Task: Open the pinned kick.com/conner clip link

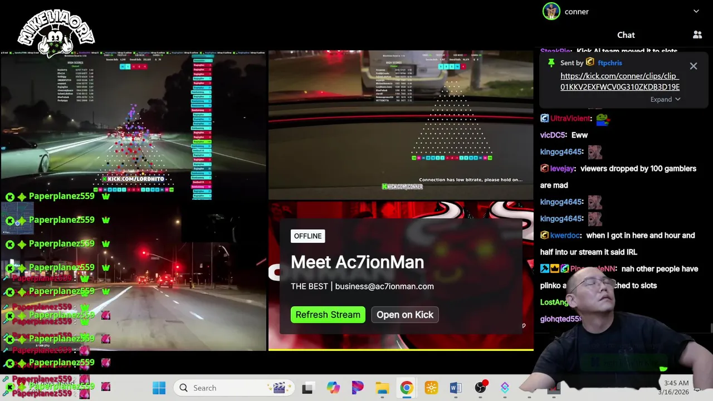Action: [620, 81]
